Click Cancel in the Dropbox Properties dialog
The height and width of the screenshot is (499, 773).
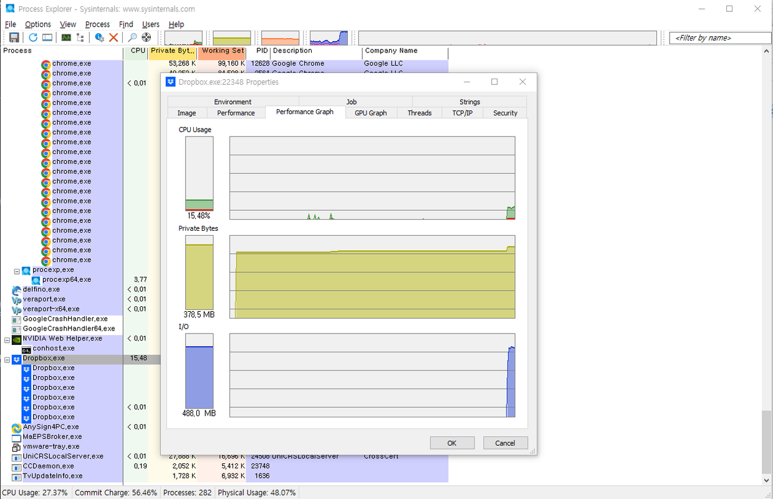click(506, 443)
